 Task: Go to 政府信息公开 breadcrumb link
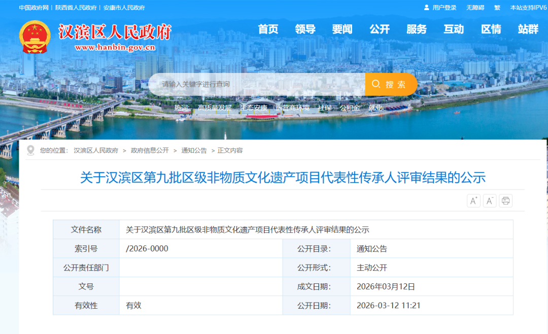tap(150, 151)
